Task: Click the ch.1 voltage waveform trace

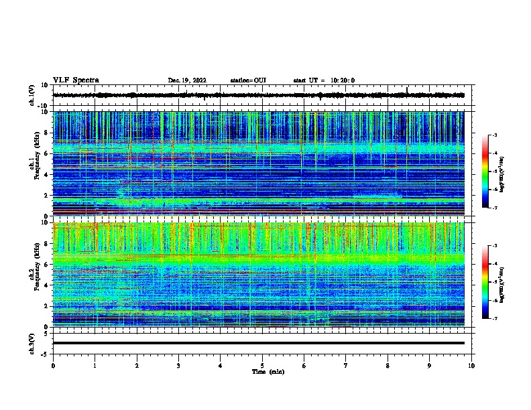Action: click(x=258, y=95)
